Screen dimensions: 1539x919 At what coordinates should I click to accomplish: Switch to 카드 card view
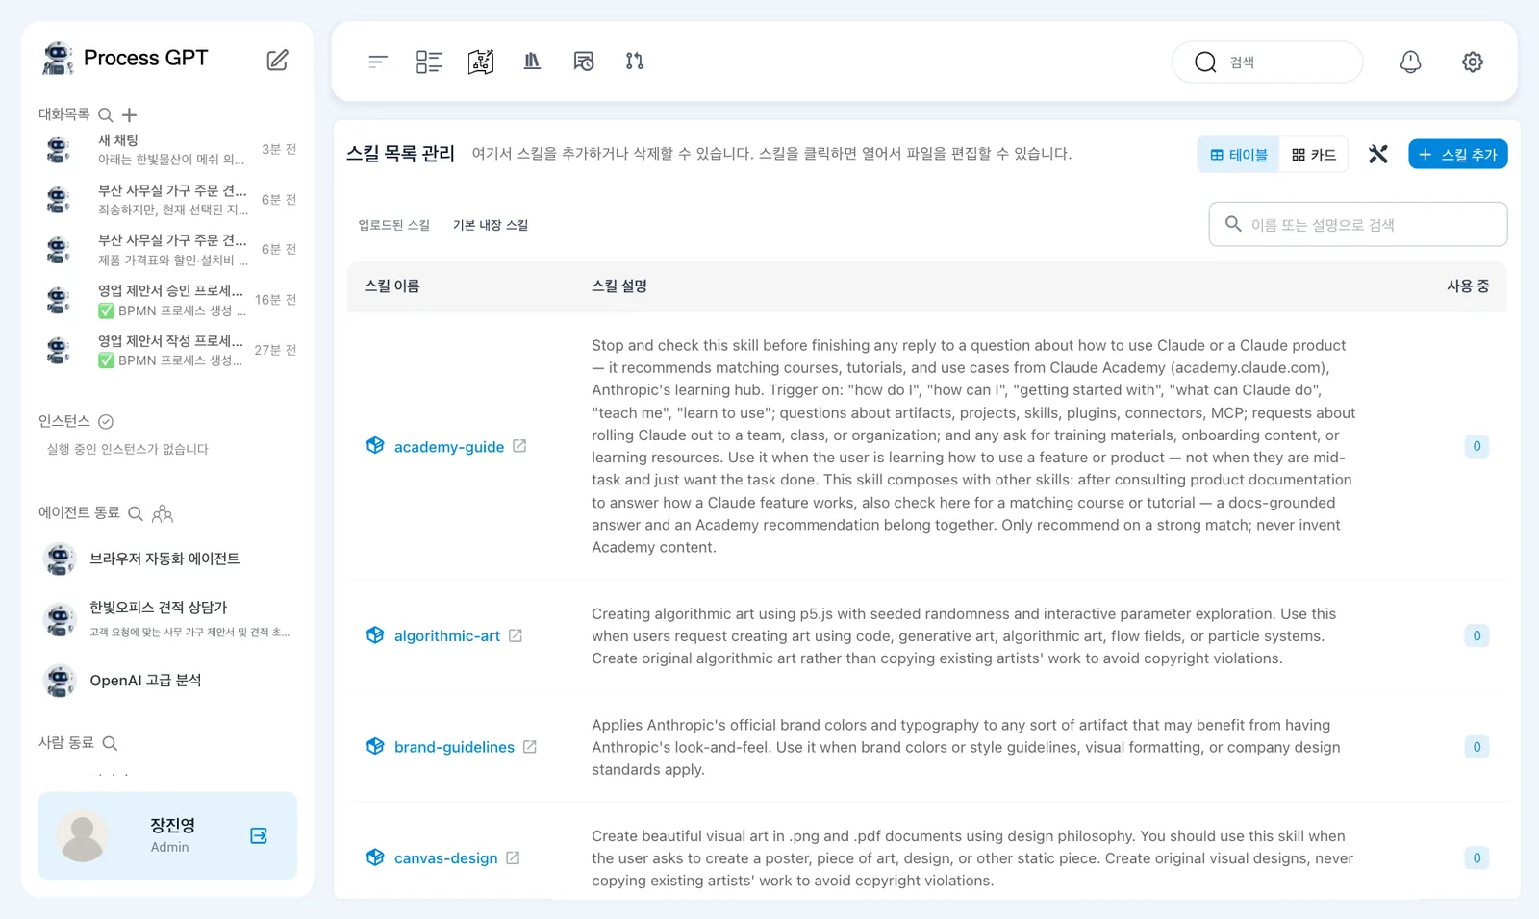pos(1314,155)
